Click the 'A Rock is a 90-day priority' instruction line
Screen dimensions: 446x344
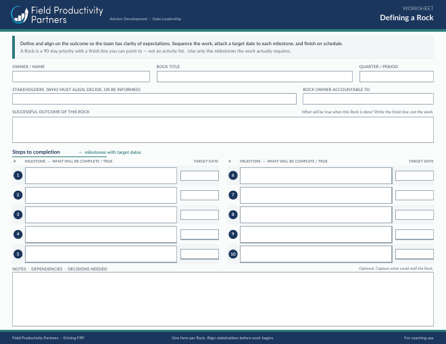click(x=155, y=51)
